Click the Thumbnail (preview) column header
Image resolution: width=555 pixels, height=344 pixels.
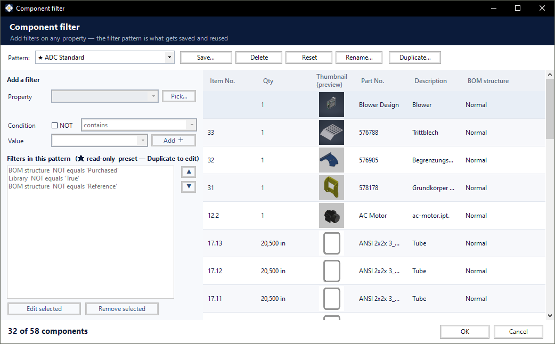332,81
